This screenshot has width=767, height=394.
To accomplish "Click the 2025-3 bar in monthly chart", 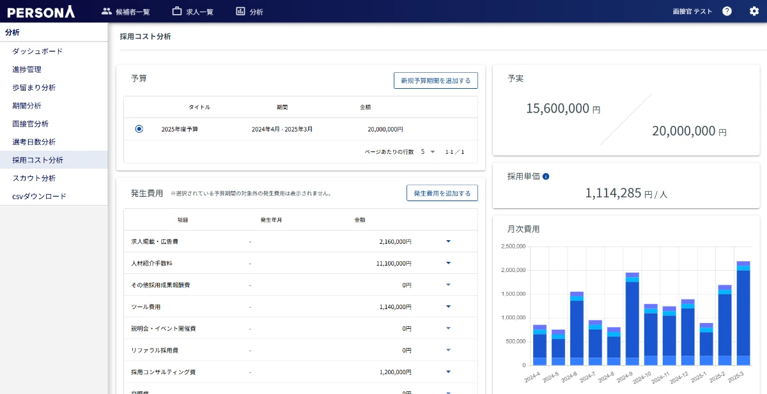I will 743,313.
